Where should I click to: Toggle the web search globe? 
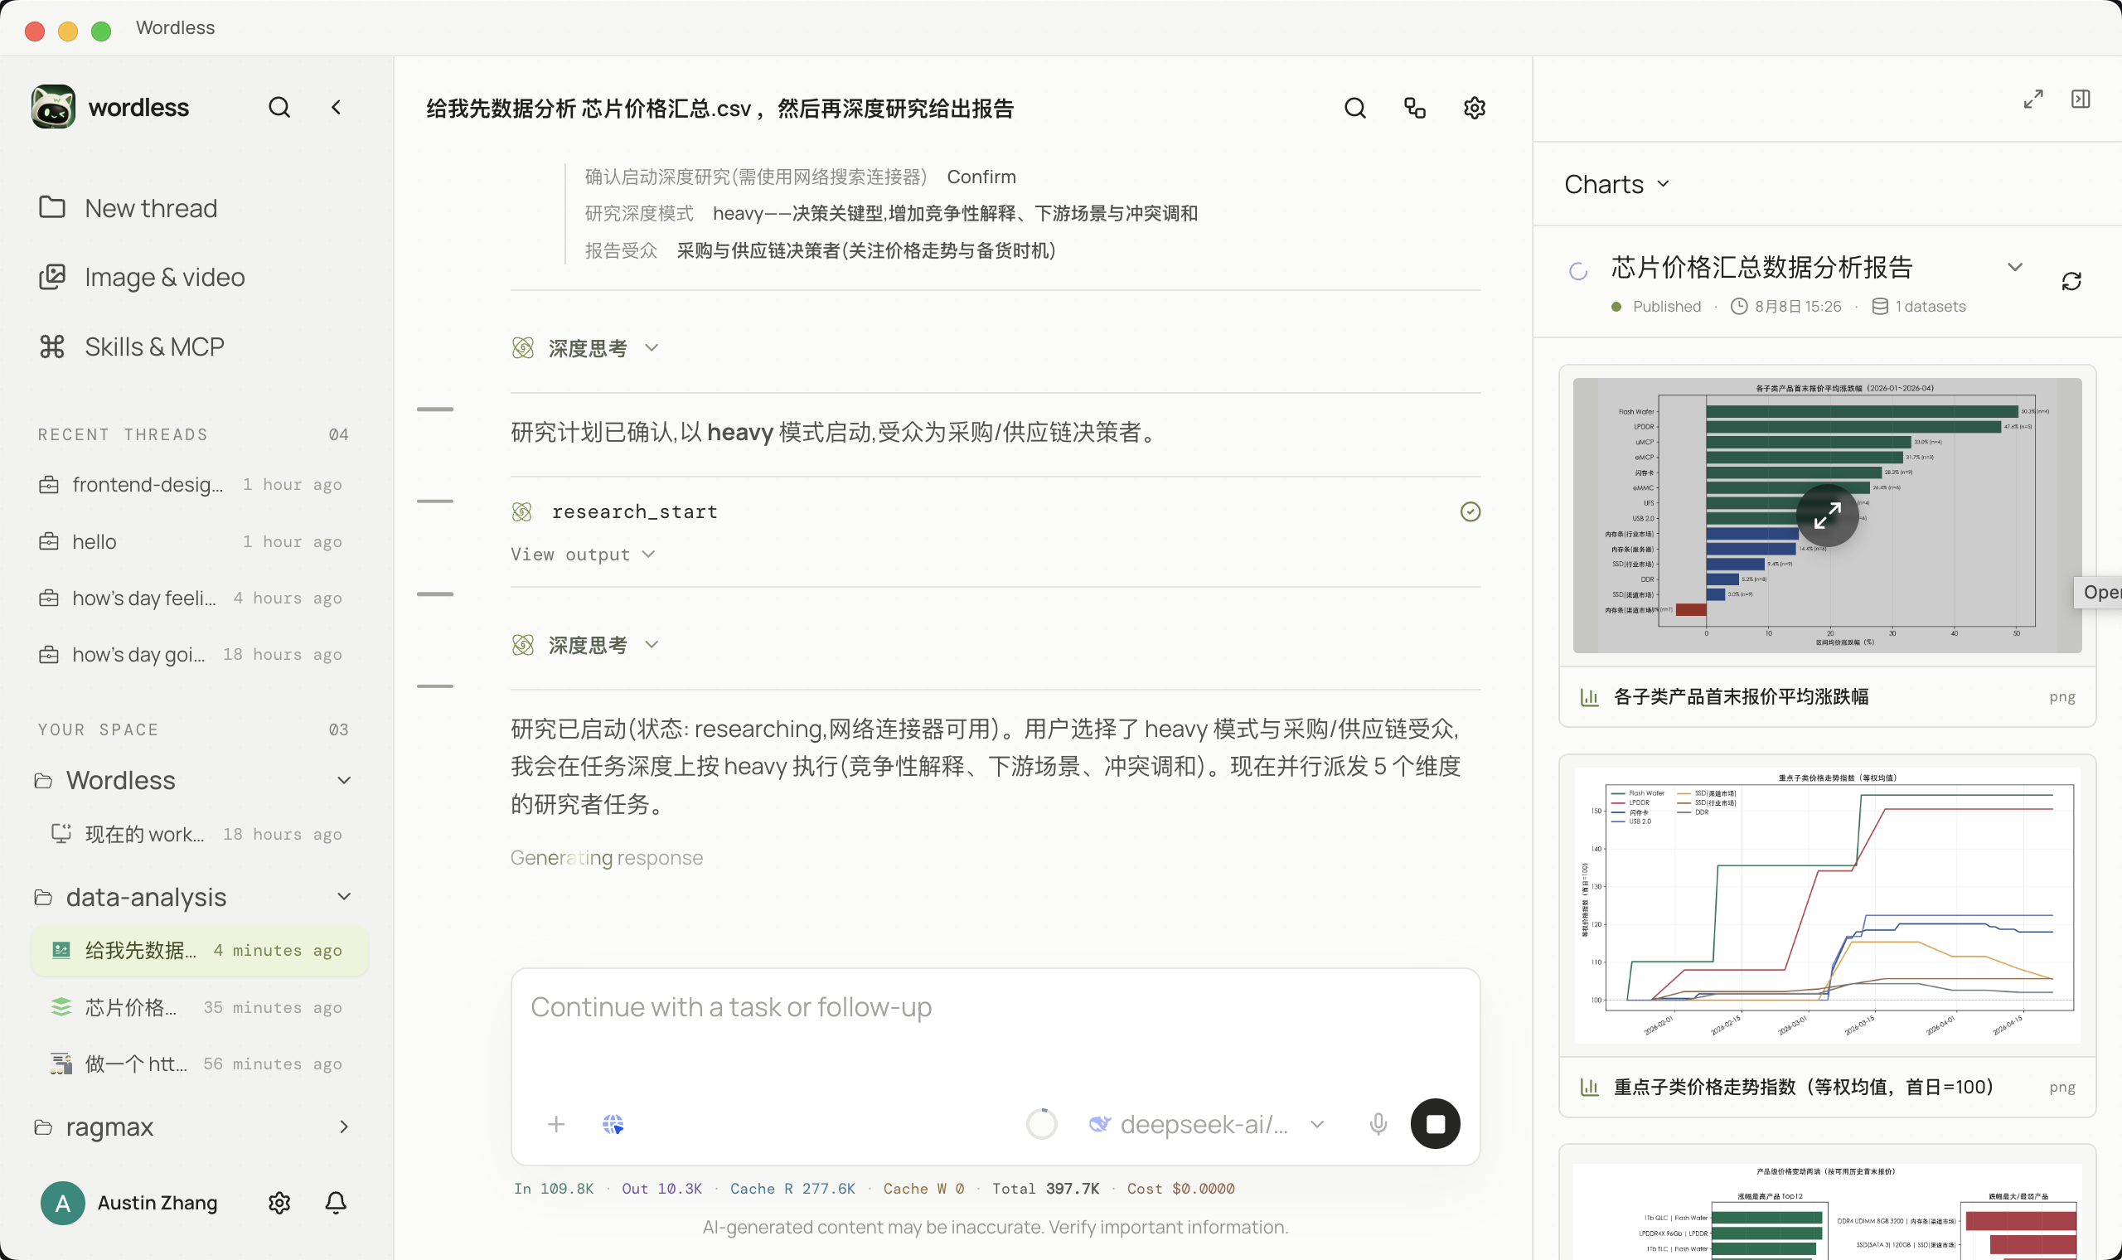[x=613, y=1124]
